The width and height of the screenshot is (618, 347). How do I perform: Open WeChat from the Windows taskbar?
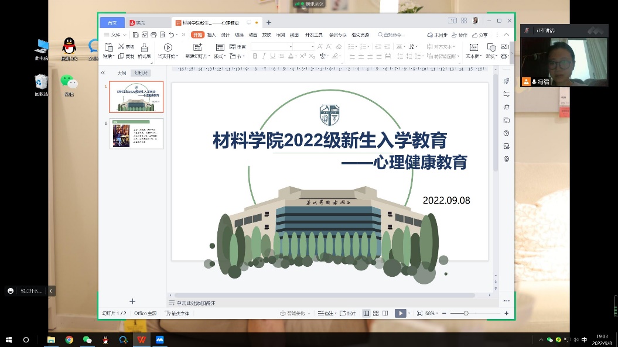[87, 339]
